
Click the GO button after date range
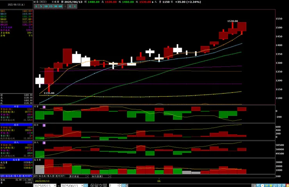(x=86, y=185)
